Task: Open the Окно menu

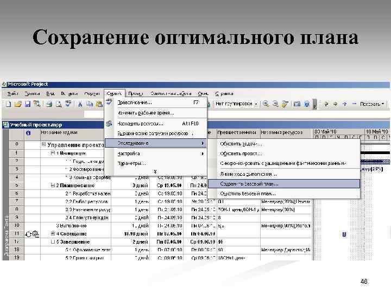Action: coord(203,94)
